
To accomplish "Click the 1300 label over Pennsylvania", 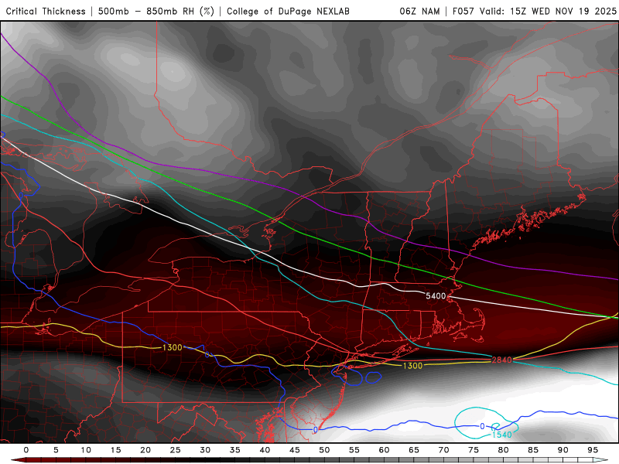I will (x=173, y=347).
